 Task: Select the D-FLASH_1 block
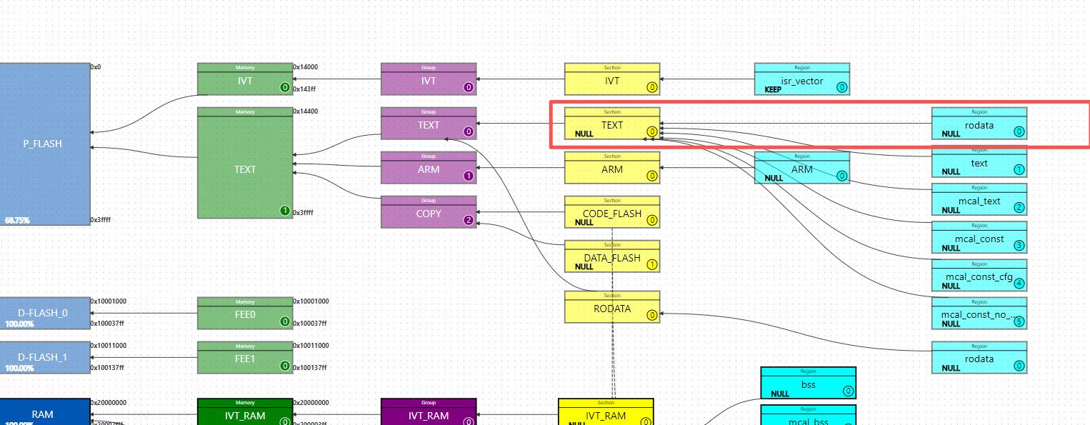point(45,357)
